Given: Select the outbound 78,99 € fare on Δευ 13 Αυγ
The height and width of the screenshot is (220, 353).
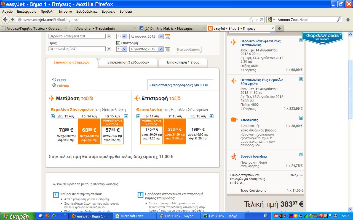Looking at the screenshot, I should click(66, 131).
